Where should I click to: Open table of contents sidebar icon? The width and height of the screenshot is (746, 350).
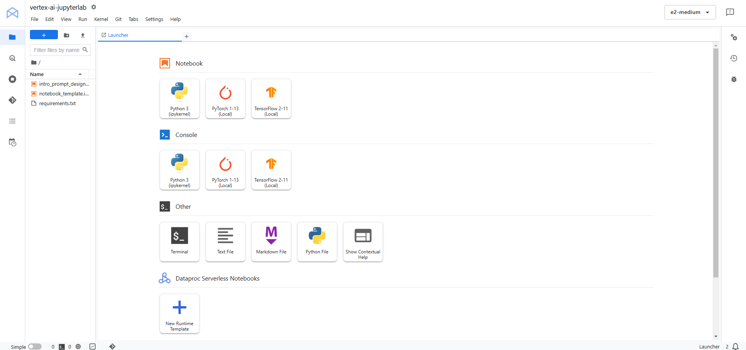[12, 121]
